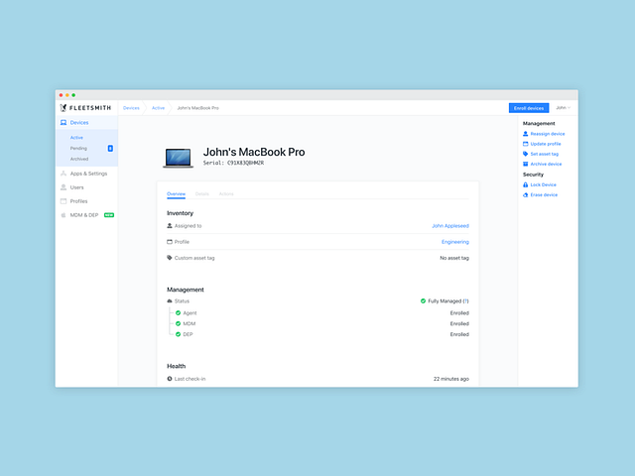Click the MDM green check icon
635x476 pixels.
(x=179, y=324)
